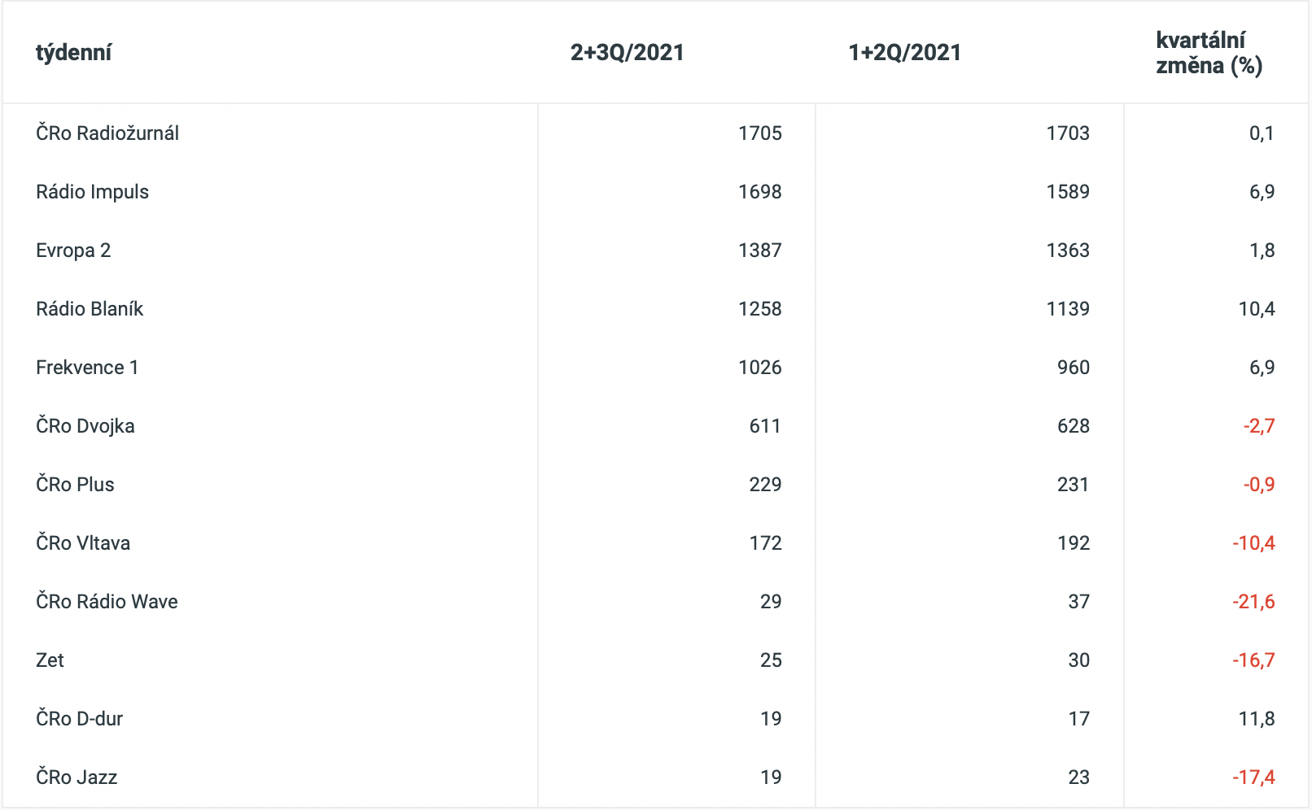1312x810 pixels.
Task: Select the ČRo Dvojka row label
Action: click(x=85, y=426)
